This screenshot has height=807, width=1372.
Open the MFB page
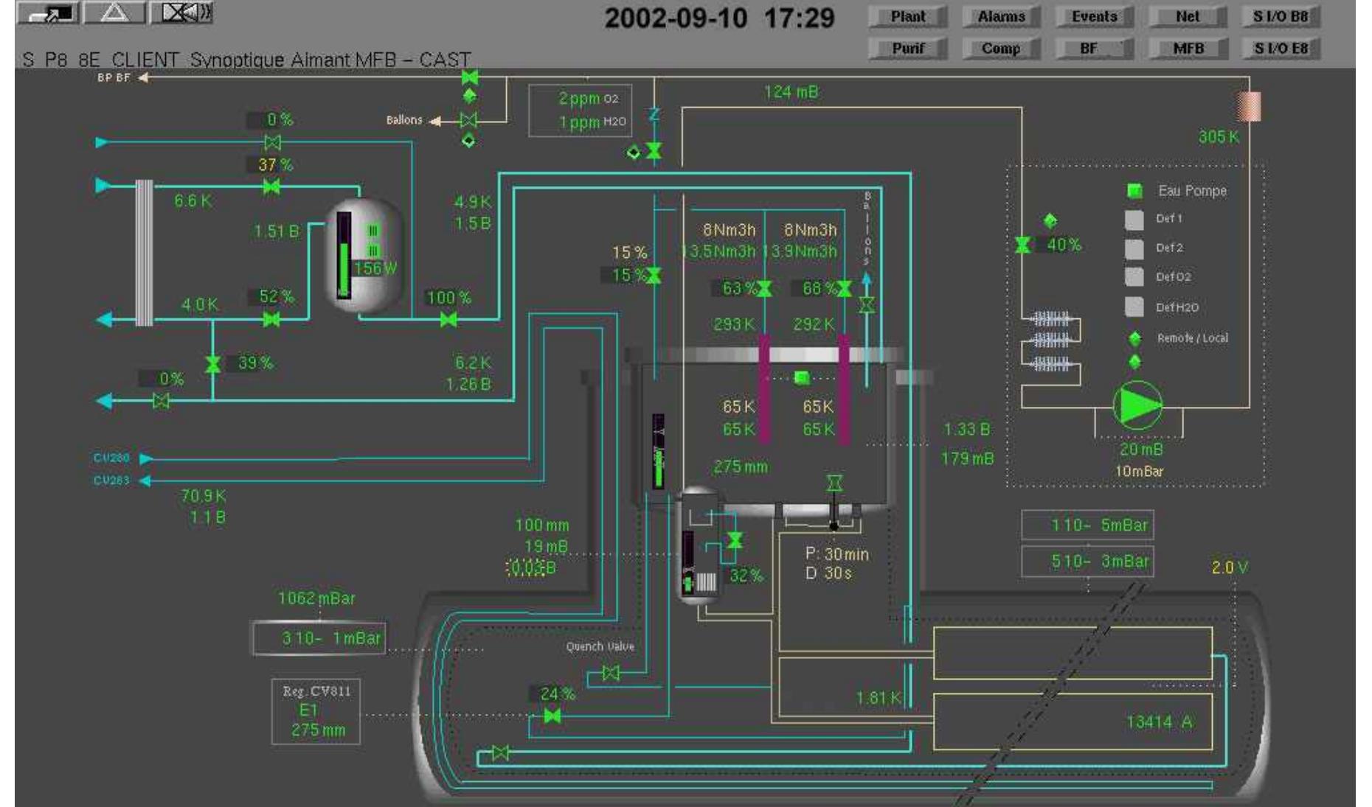click(x=1188, y=49)
